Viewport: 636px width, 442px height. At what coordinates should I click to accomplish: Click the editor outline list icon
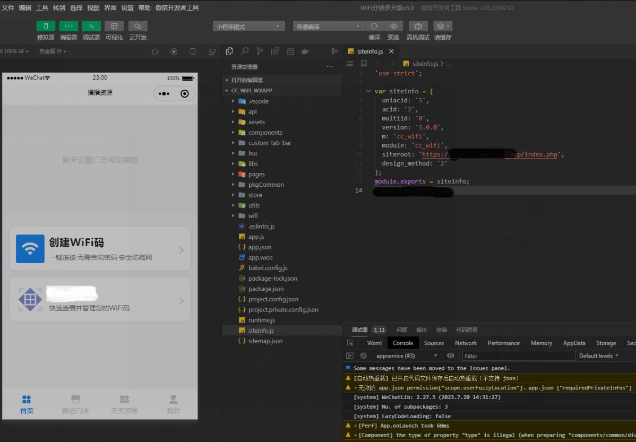pyautogui.click(x=349, y=64)
